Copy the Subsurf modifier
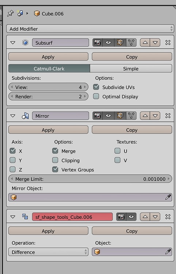Screen dimensions: 176x274 pyautogui.click(x=132, y=57)
